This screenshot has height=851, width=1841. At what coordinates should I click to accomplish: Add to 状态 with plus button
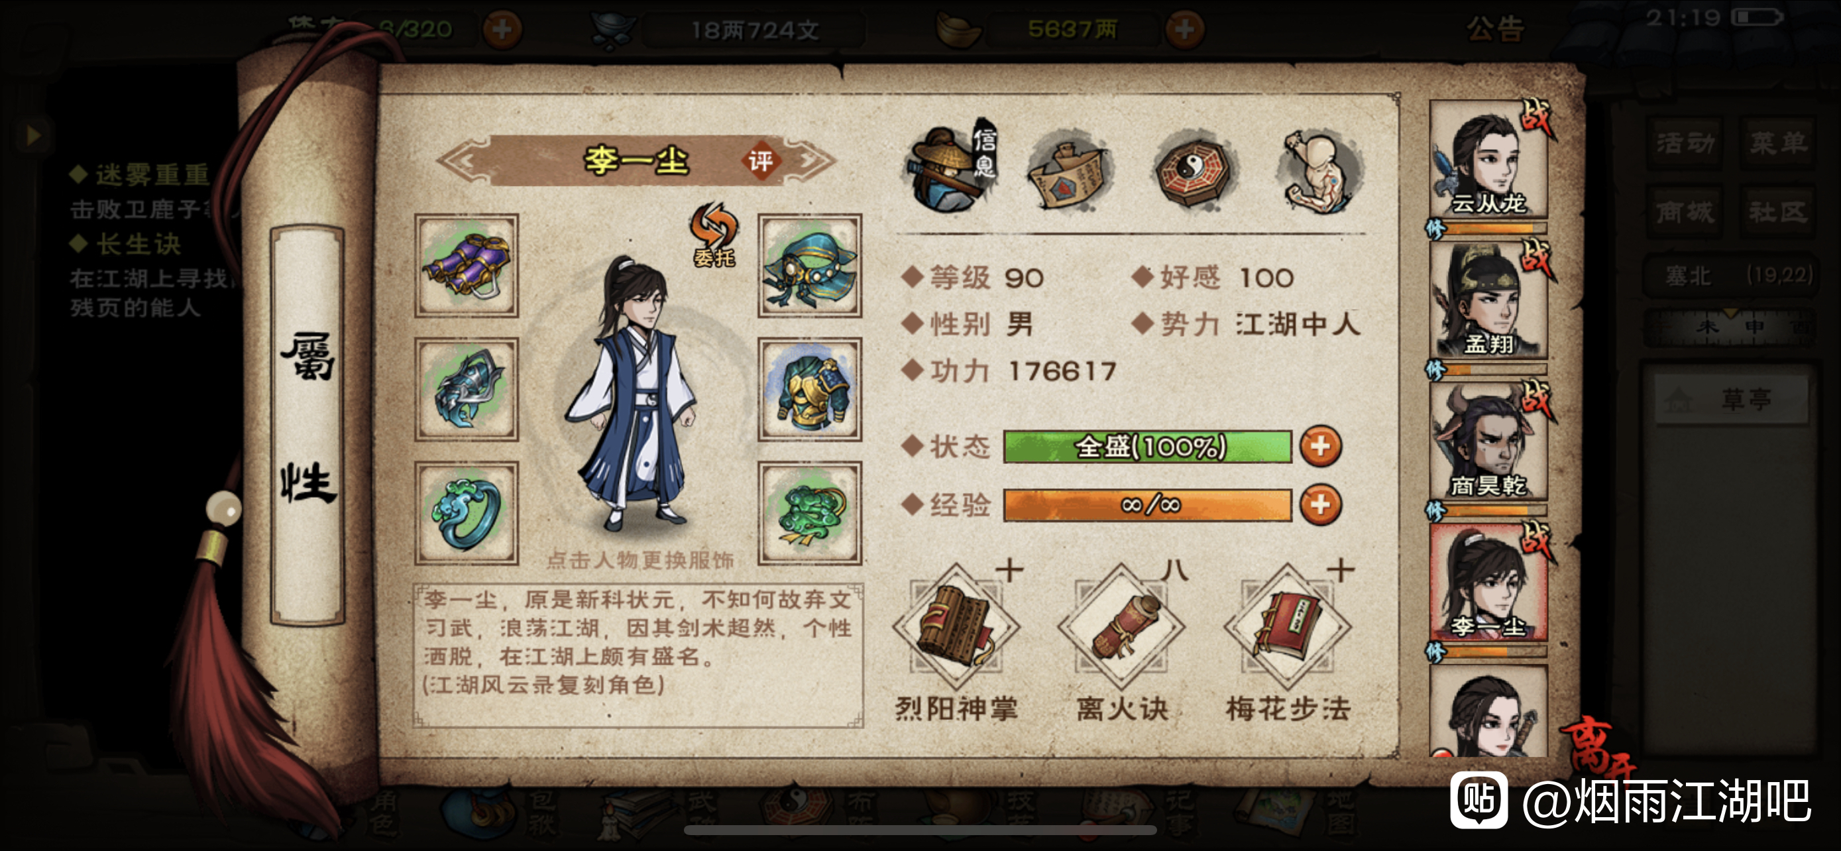1320,447
